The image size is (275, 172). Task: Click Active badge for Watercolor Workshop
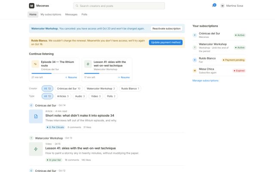[240, 48]
